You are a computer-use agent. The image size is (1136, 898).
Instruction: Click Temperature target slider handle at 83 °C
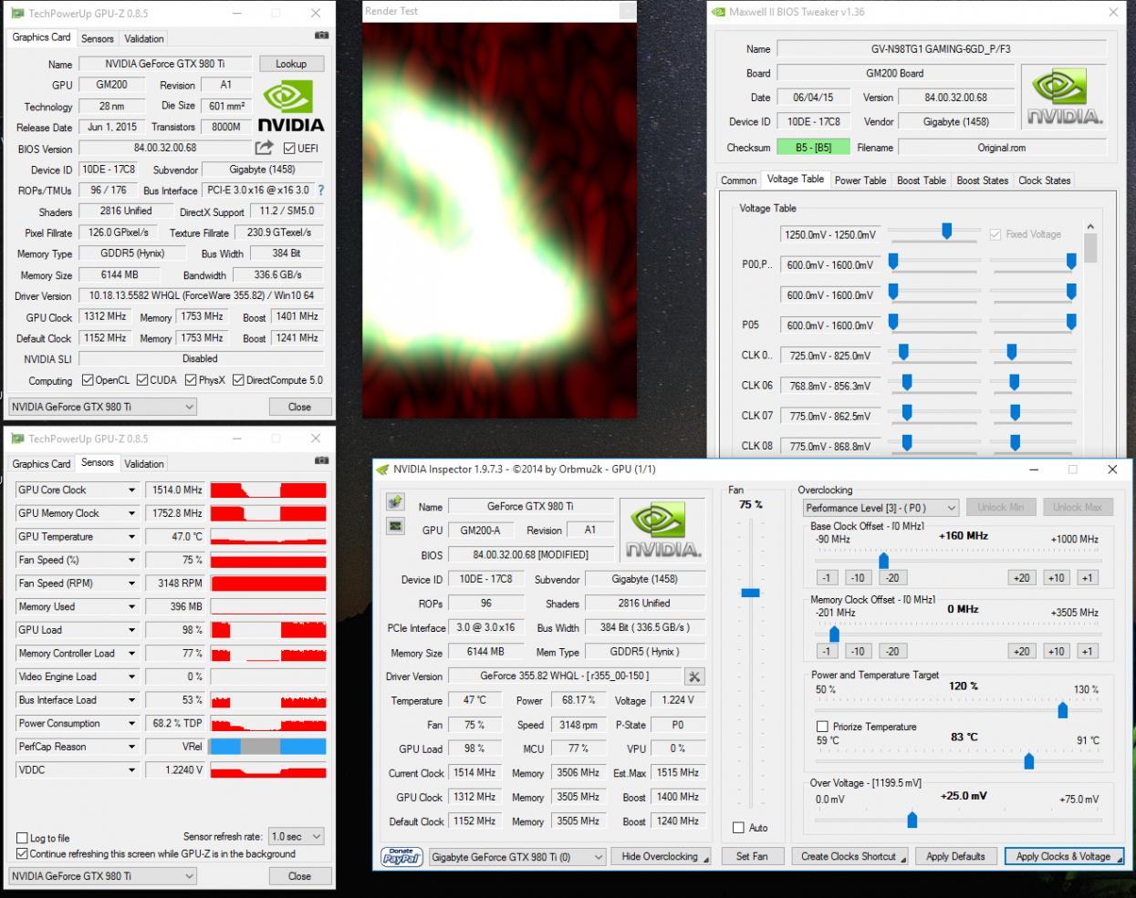1029,760
